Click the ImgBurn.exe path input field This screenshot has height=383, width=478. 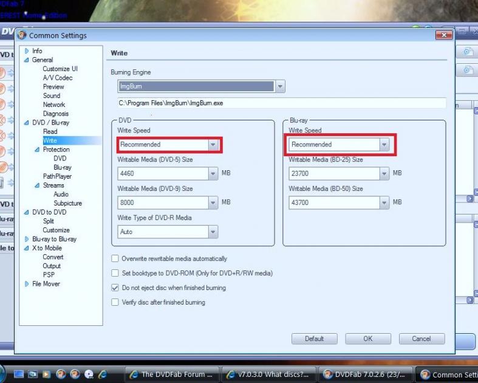(282, 103)
